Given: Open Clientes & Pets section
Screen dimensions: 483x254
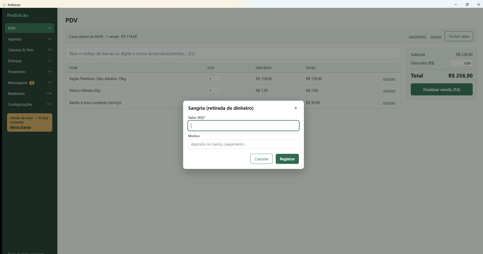Looking at the screenshot, I should (x=30, y=50).
